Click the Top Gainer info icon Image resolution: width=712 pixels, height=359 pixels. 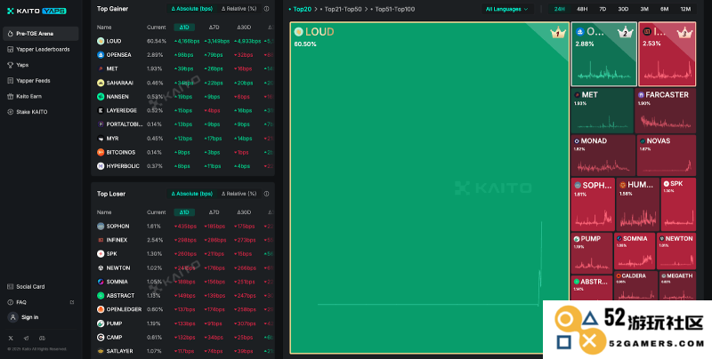coord(266,9)
